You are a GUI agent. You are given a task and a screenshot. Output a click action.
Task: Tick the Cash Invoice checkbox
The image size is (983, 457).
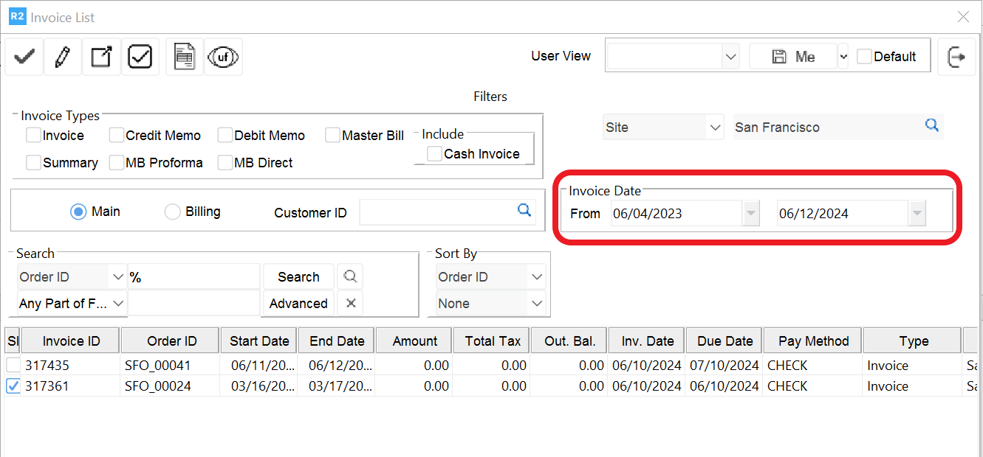[x=434, y=153]
